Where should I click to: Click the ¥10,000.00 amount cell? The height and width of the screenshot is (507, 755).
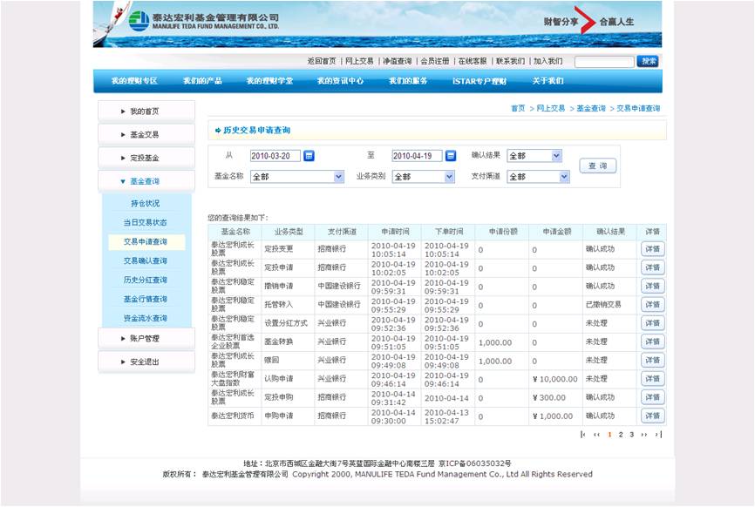[x=555, y=379]
